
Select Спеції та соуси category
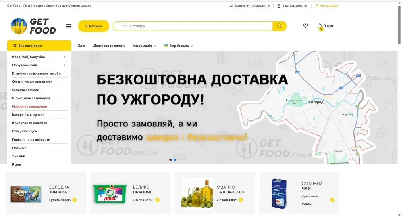25,131
